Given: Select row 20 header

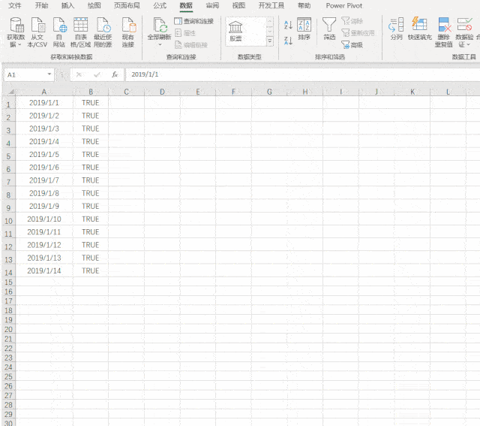Looking at the screenshot, I should (x=8, y=330).
